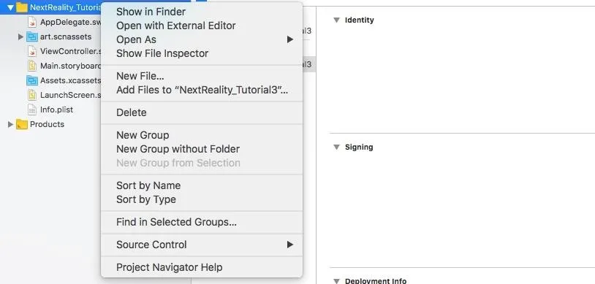Click the yellow Products folder icon

[22, 124]
